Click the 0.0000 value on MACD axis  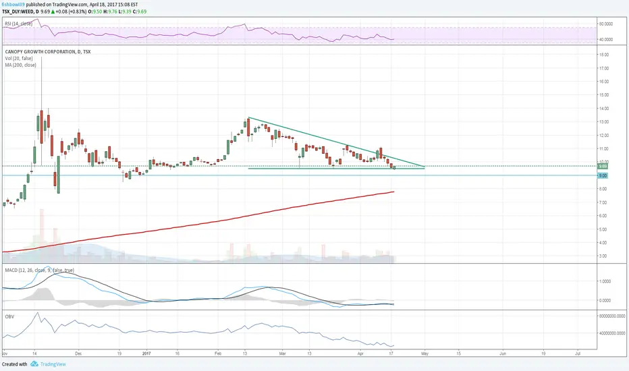tap(605, 300)
